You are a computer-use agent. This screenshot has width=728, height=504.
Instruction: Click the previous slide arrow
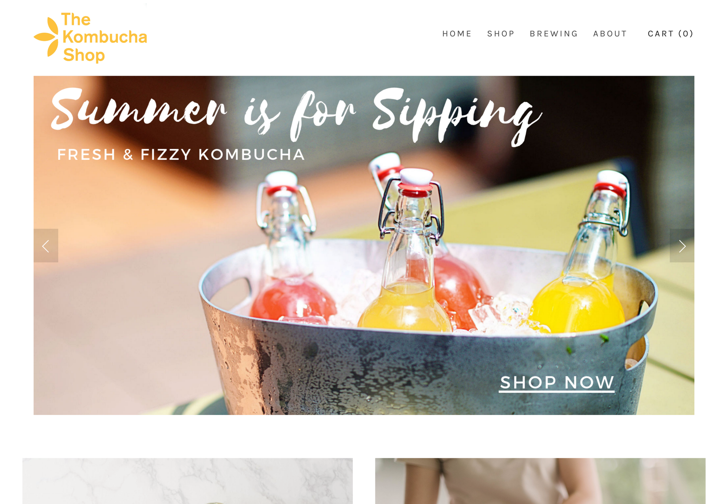(x=46, y=246)
